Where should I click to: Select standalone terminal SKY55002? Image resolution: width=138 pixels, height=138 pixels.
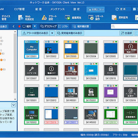pos(32,116)
